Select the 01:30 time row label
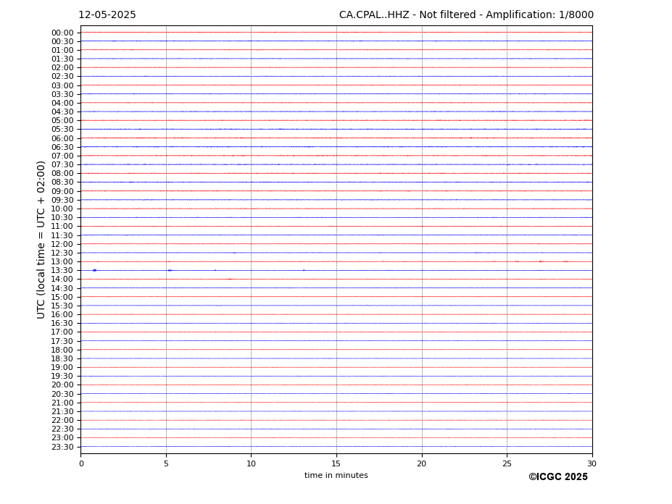Image resolution: width=672 pixels, height=504 pixels. click(x=62, y=59)
